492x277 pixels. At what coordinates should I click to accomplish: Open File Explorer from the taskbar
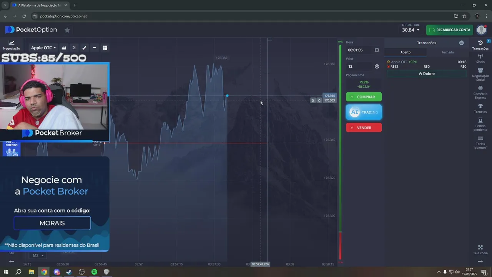pyautogui.click(x=32, y=272)
